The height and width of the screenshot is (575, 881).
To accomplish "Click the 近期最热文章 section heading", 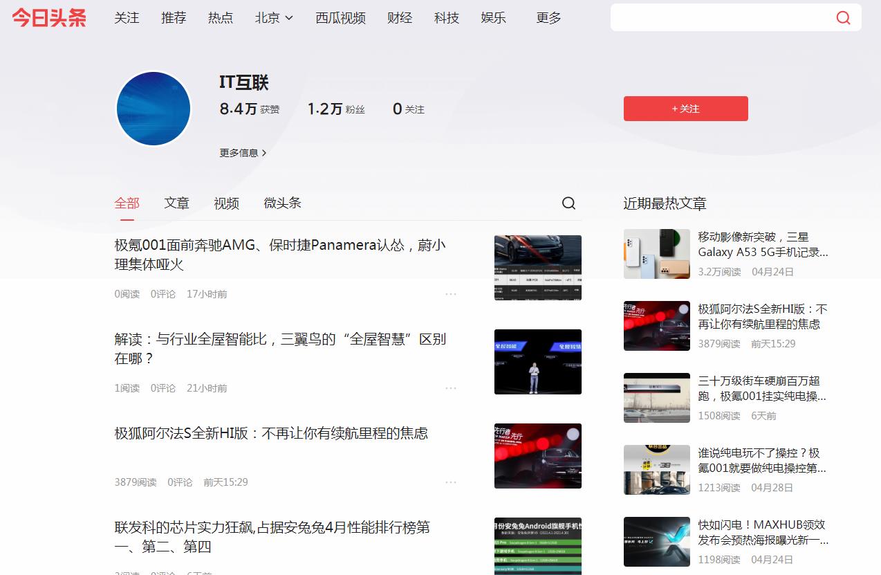I will (665, 203).
